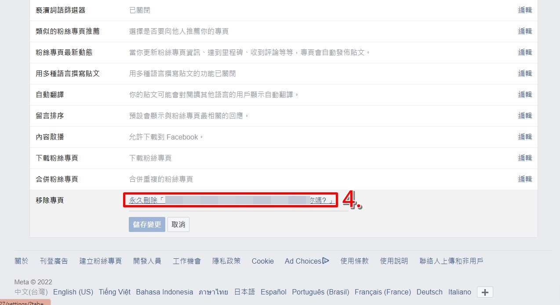The width and height of the screenshot is (560, 305).
Task: Open the 隱私政策 privacy policy link
Action: coord(226,261)
